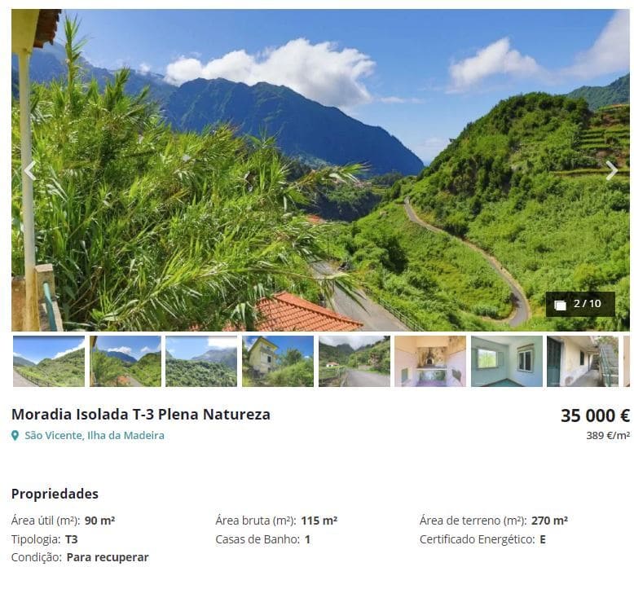Select the third thumbnail of forested hills
The width and height of the screenshot is (634, 589).
201,361
